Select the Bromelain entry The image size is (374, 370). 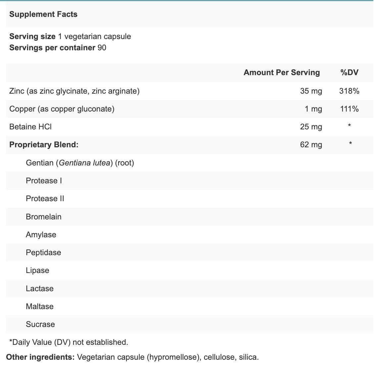tap(44, 217)
